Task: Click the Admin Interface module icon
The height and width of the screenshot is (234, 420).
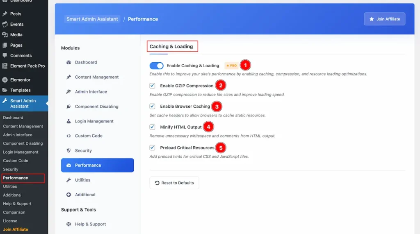Action: (x=68, y=91)
